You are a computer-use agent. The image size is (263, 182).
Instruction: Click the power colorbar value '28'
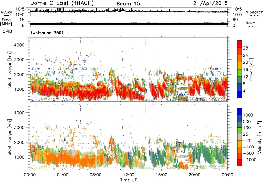point(245,48)
